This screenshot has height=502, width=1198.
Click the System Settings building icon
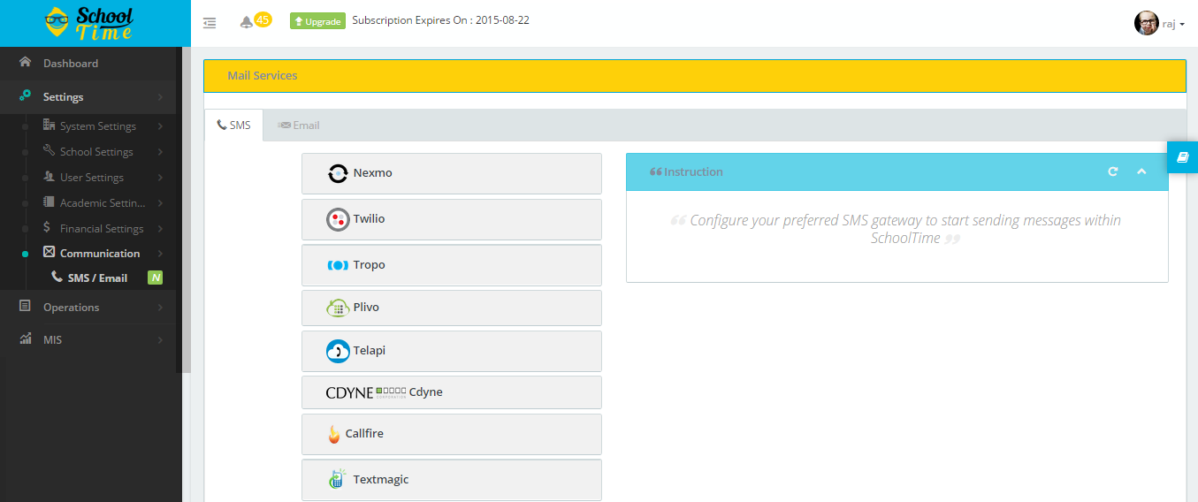[x=49, y=125]
